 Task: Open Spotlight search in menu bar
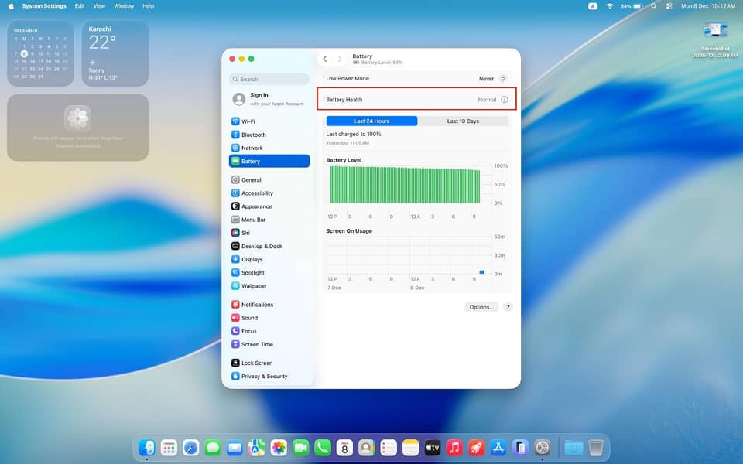[653, 5]
